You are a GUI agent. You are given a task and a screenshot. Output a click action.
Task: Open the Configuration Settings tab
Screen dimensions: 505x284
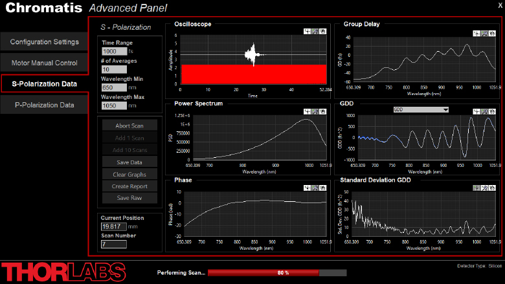(x=44, y=42)
